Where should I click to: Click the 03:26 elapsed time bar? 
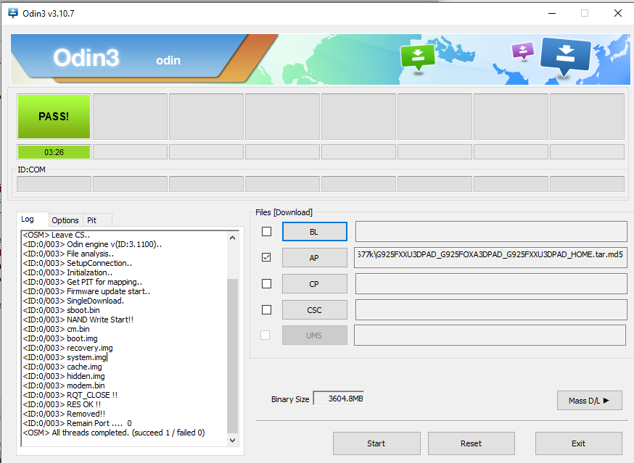(54, 152)
